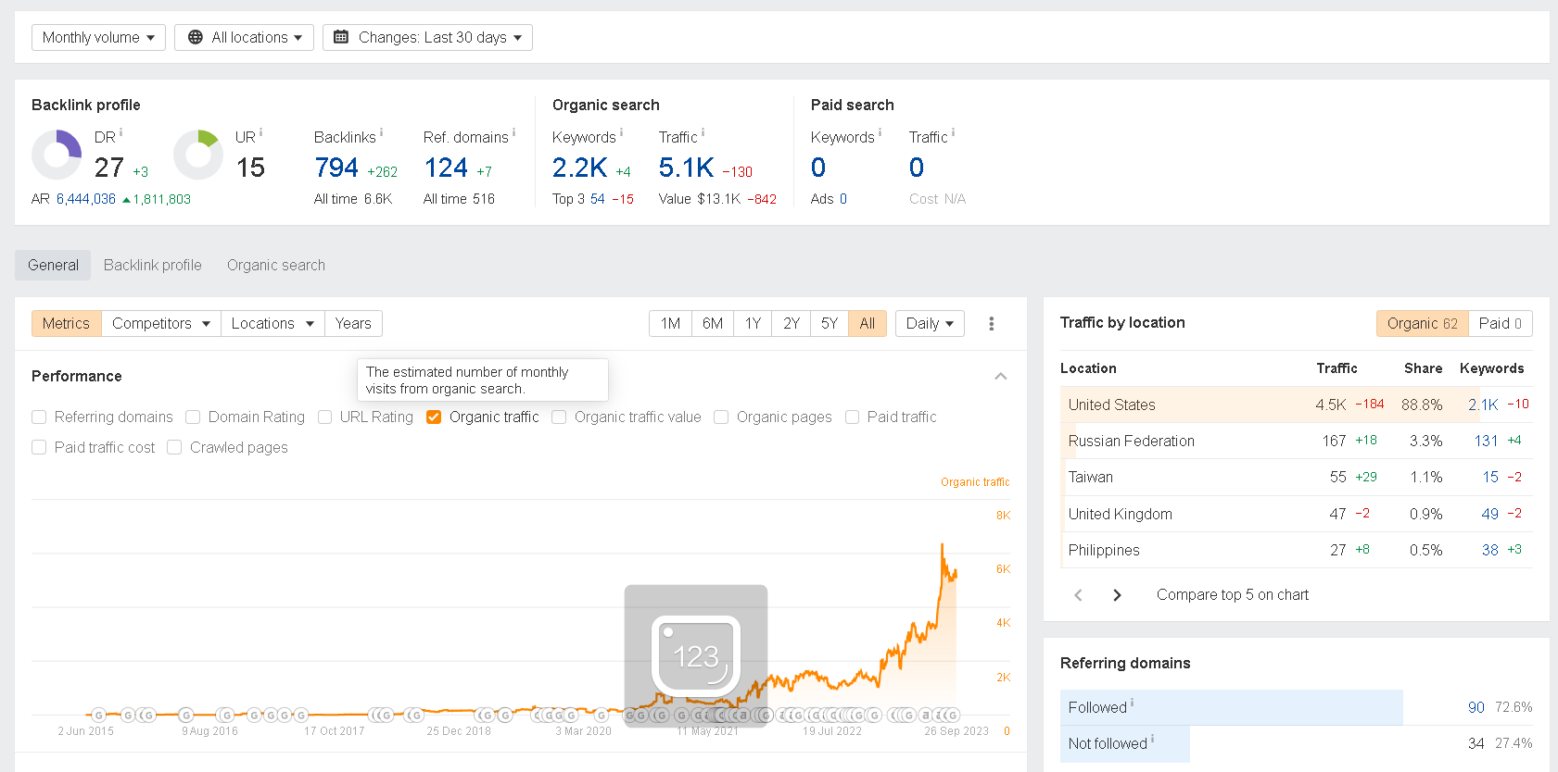Click the Google update marker near 2 Jun 2015

pos(99,715)
